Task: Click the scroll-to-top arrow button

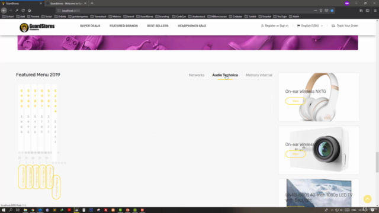Action: pos(367,199)
